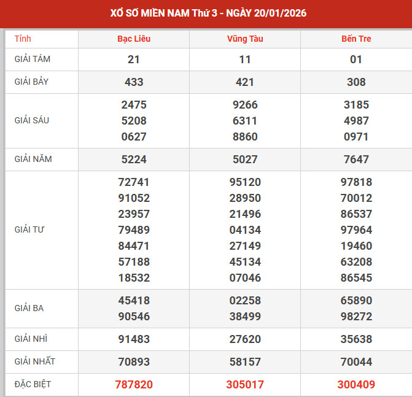
Task: Click the Giải Bảy row label
Action: tap(33, 82)
